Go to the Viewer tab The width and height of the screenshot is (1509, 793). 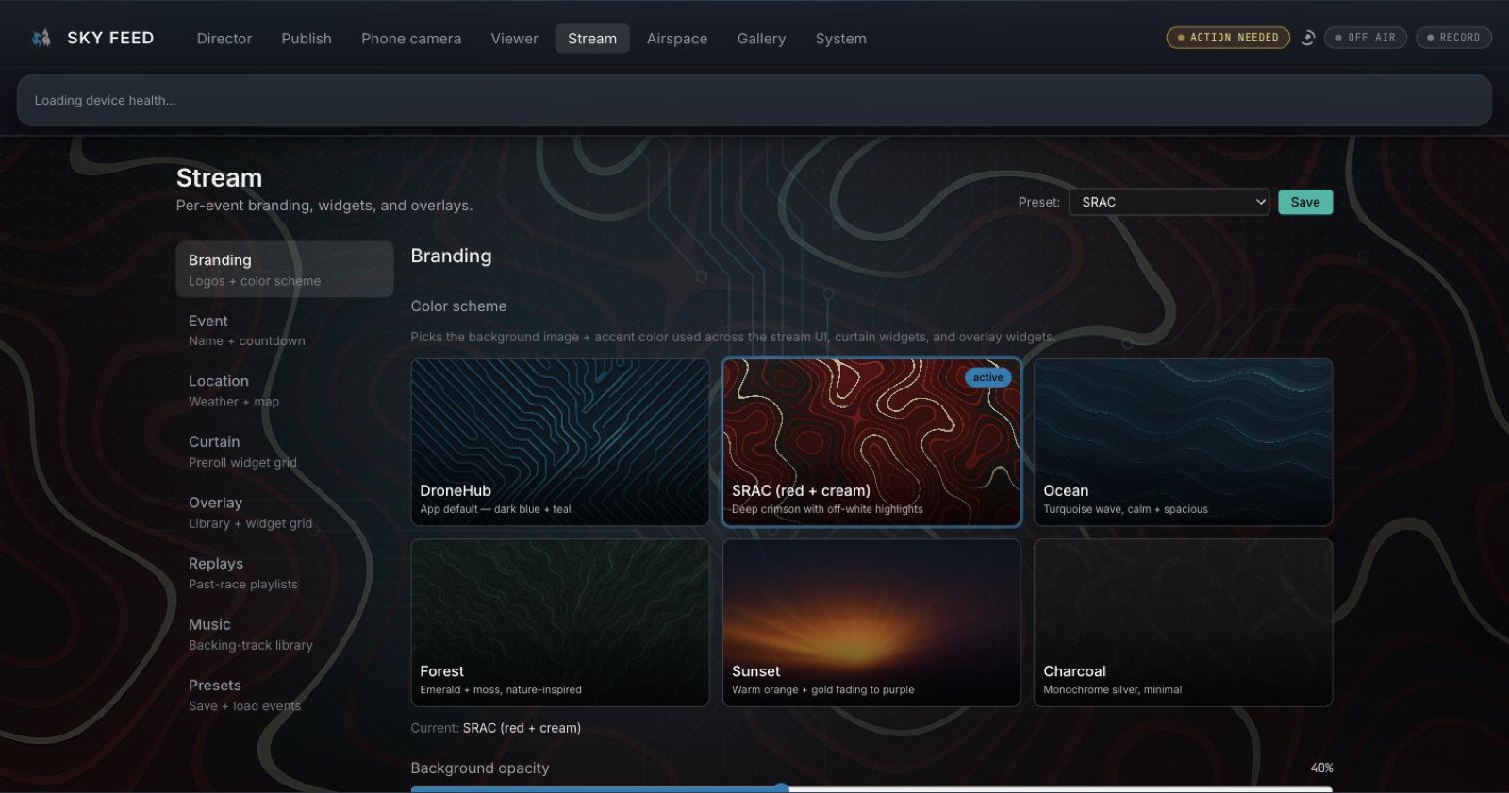pos(515,39)
